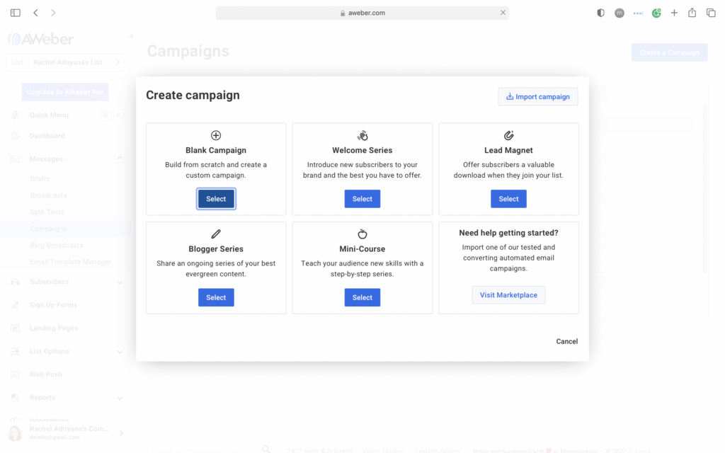The height and width of the screenshot is (453, 725).
Task: Click Select under Mini-Course
Action: pos(362,297)
